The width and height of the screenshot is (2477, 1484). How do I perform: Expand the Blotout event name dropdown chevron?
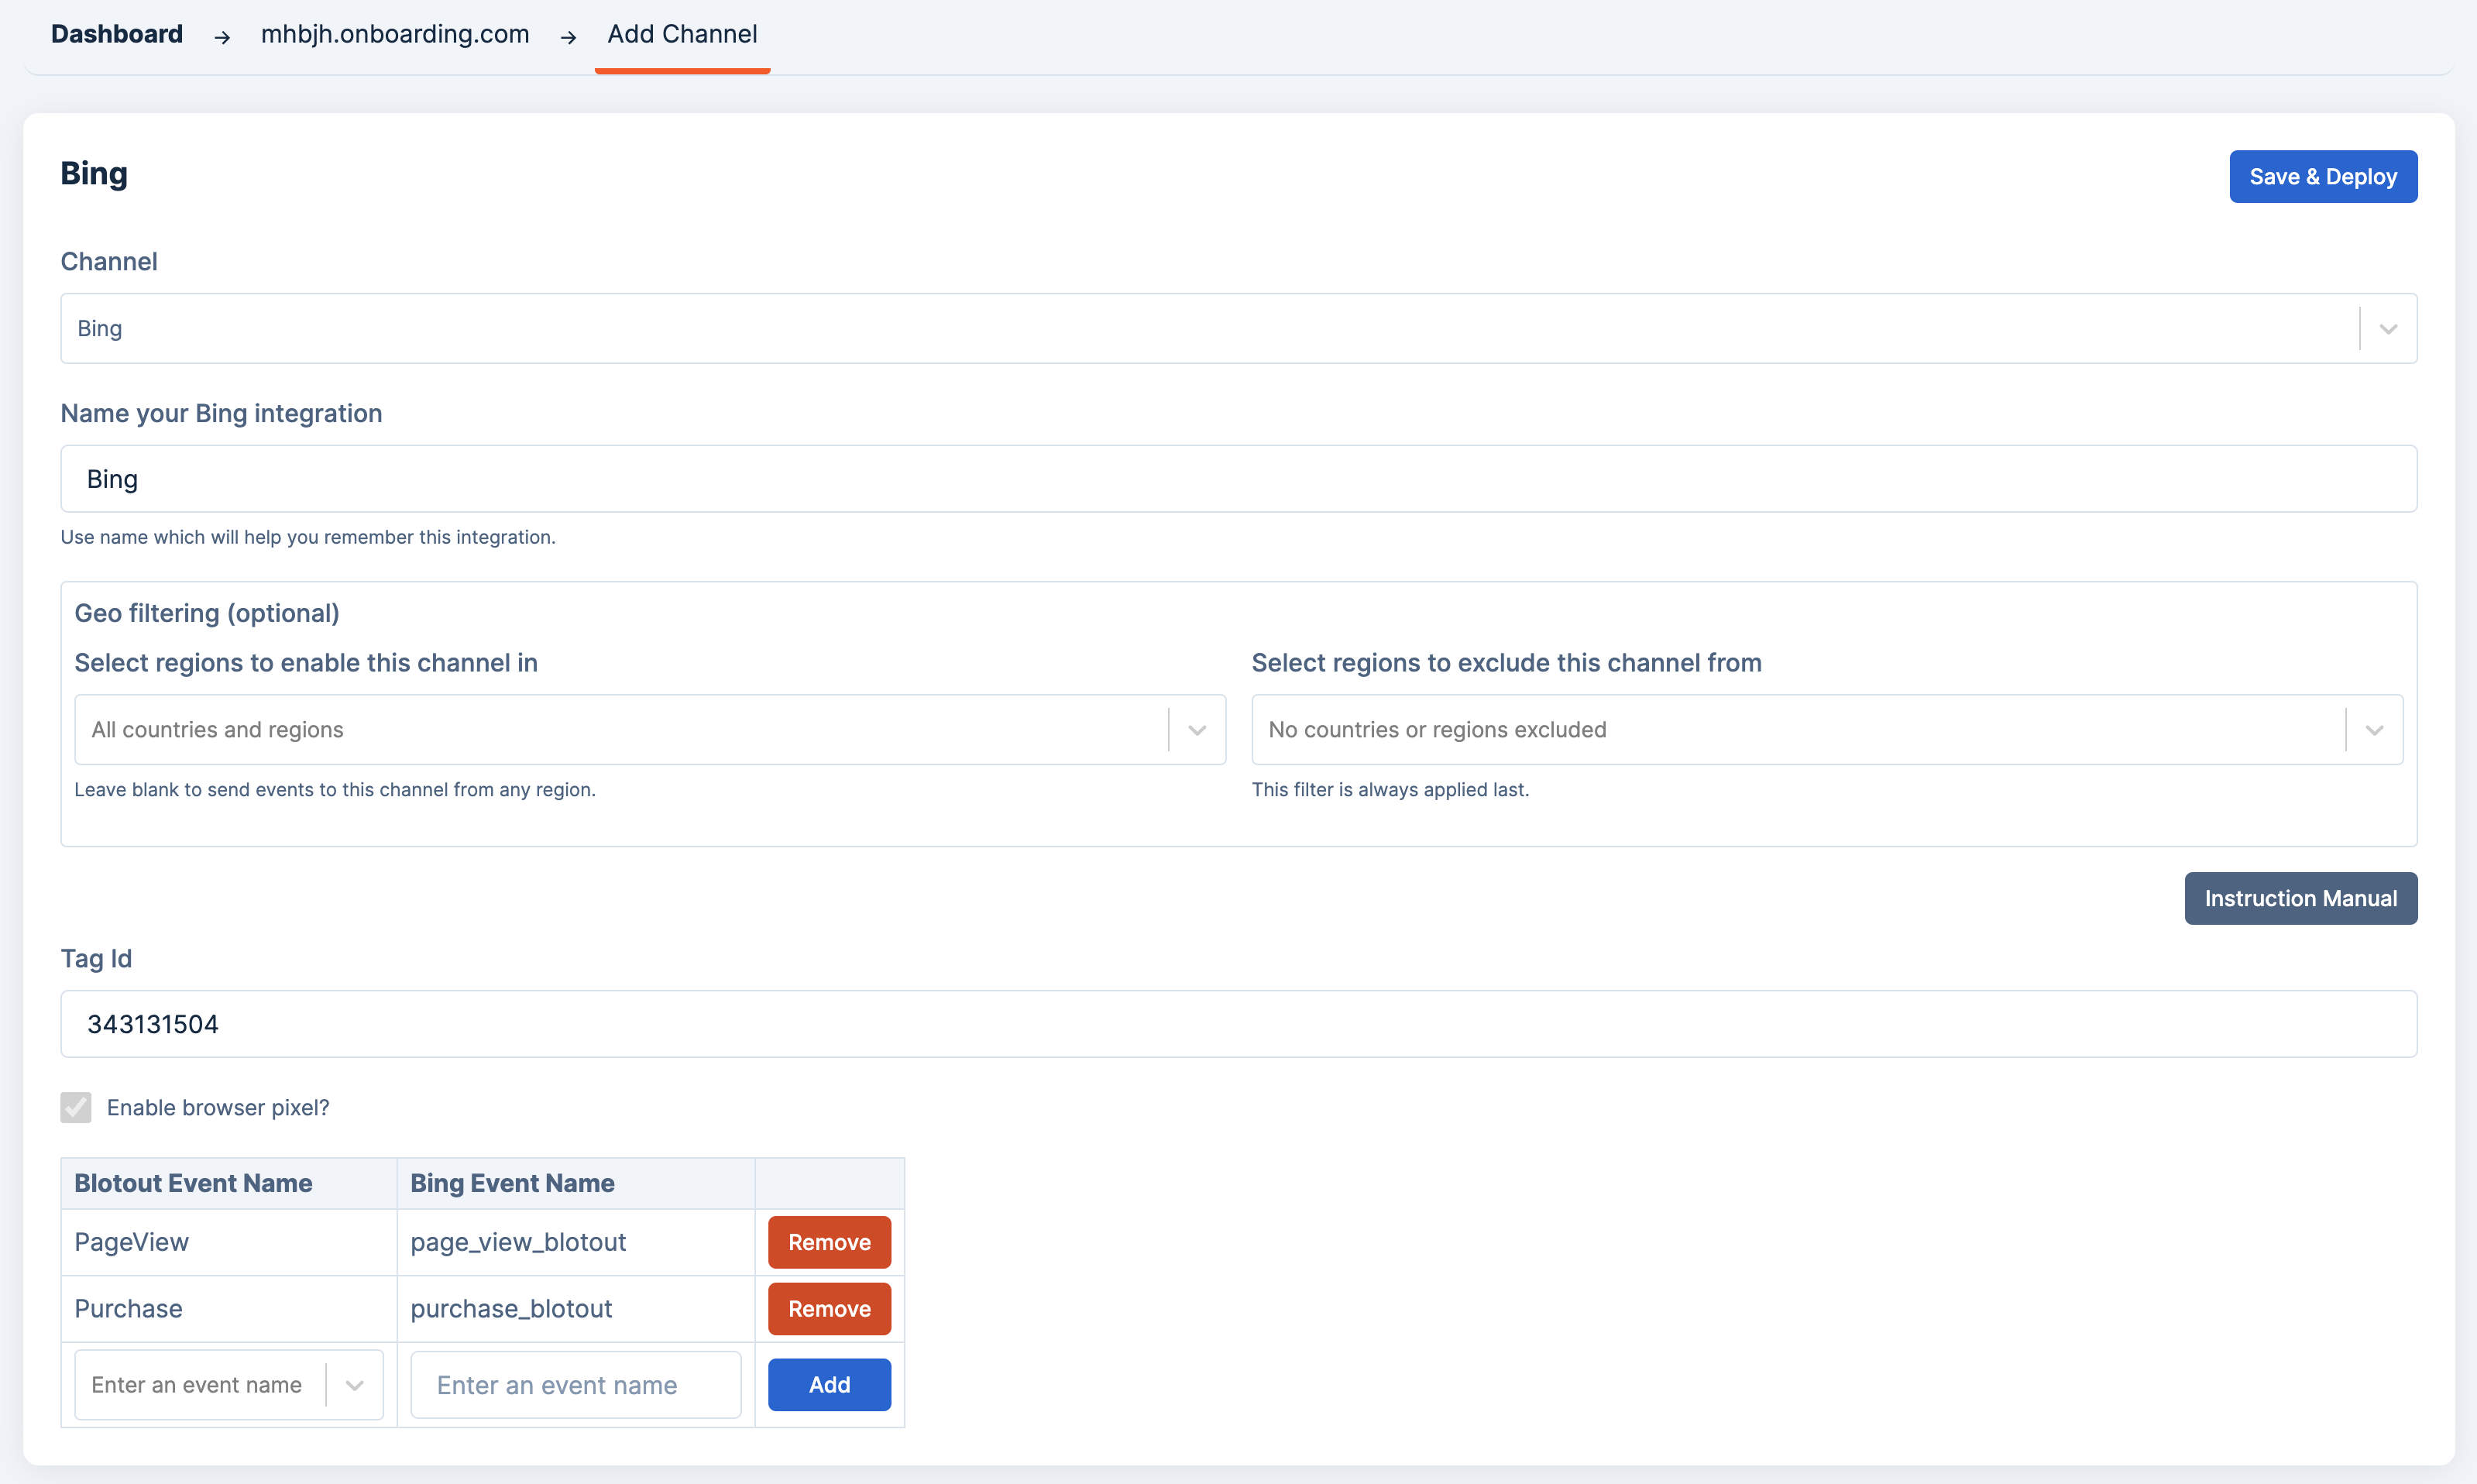(x=354, y=1385)
